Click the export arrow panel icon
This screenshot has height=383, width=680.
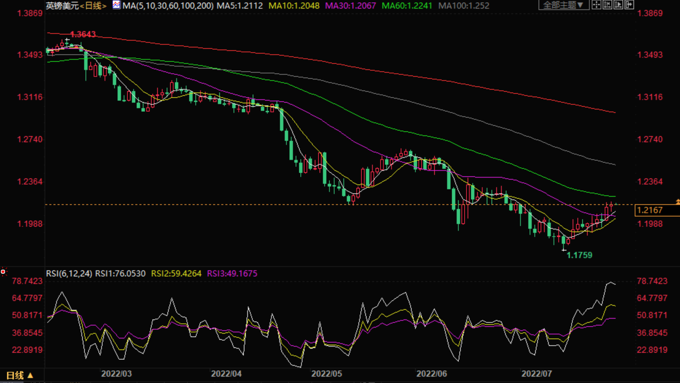click(x=629, y=5)
